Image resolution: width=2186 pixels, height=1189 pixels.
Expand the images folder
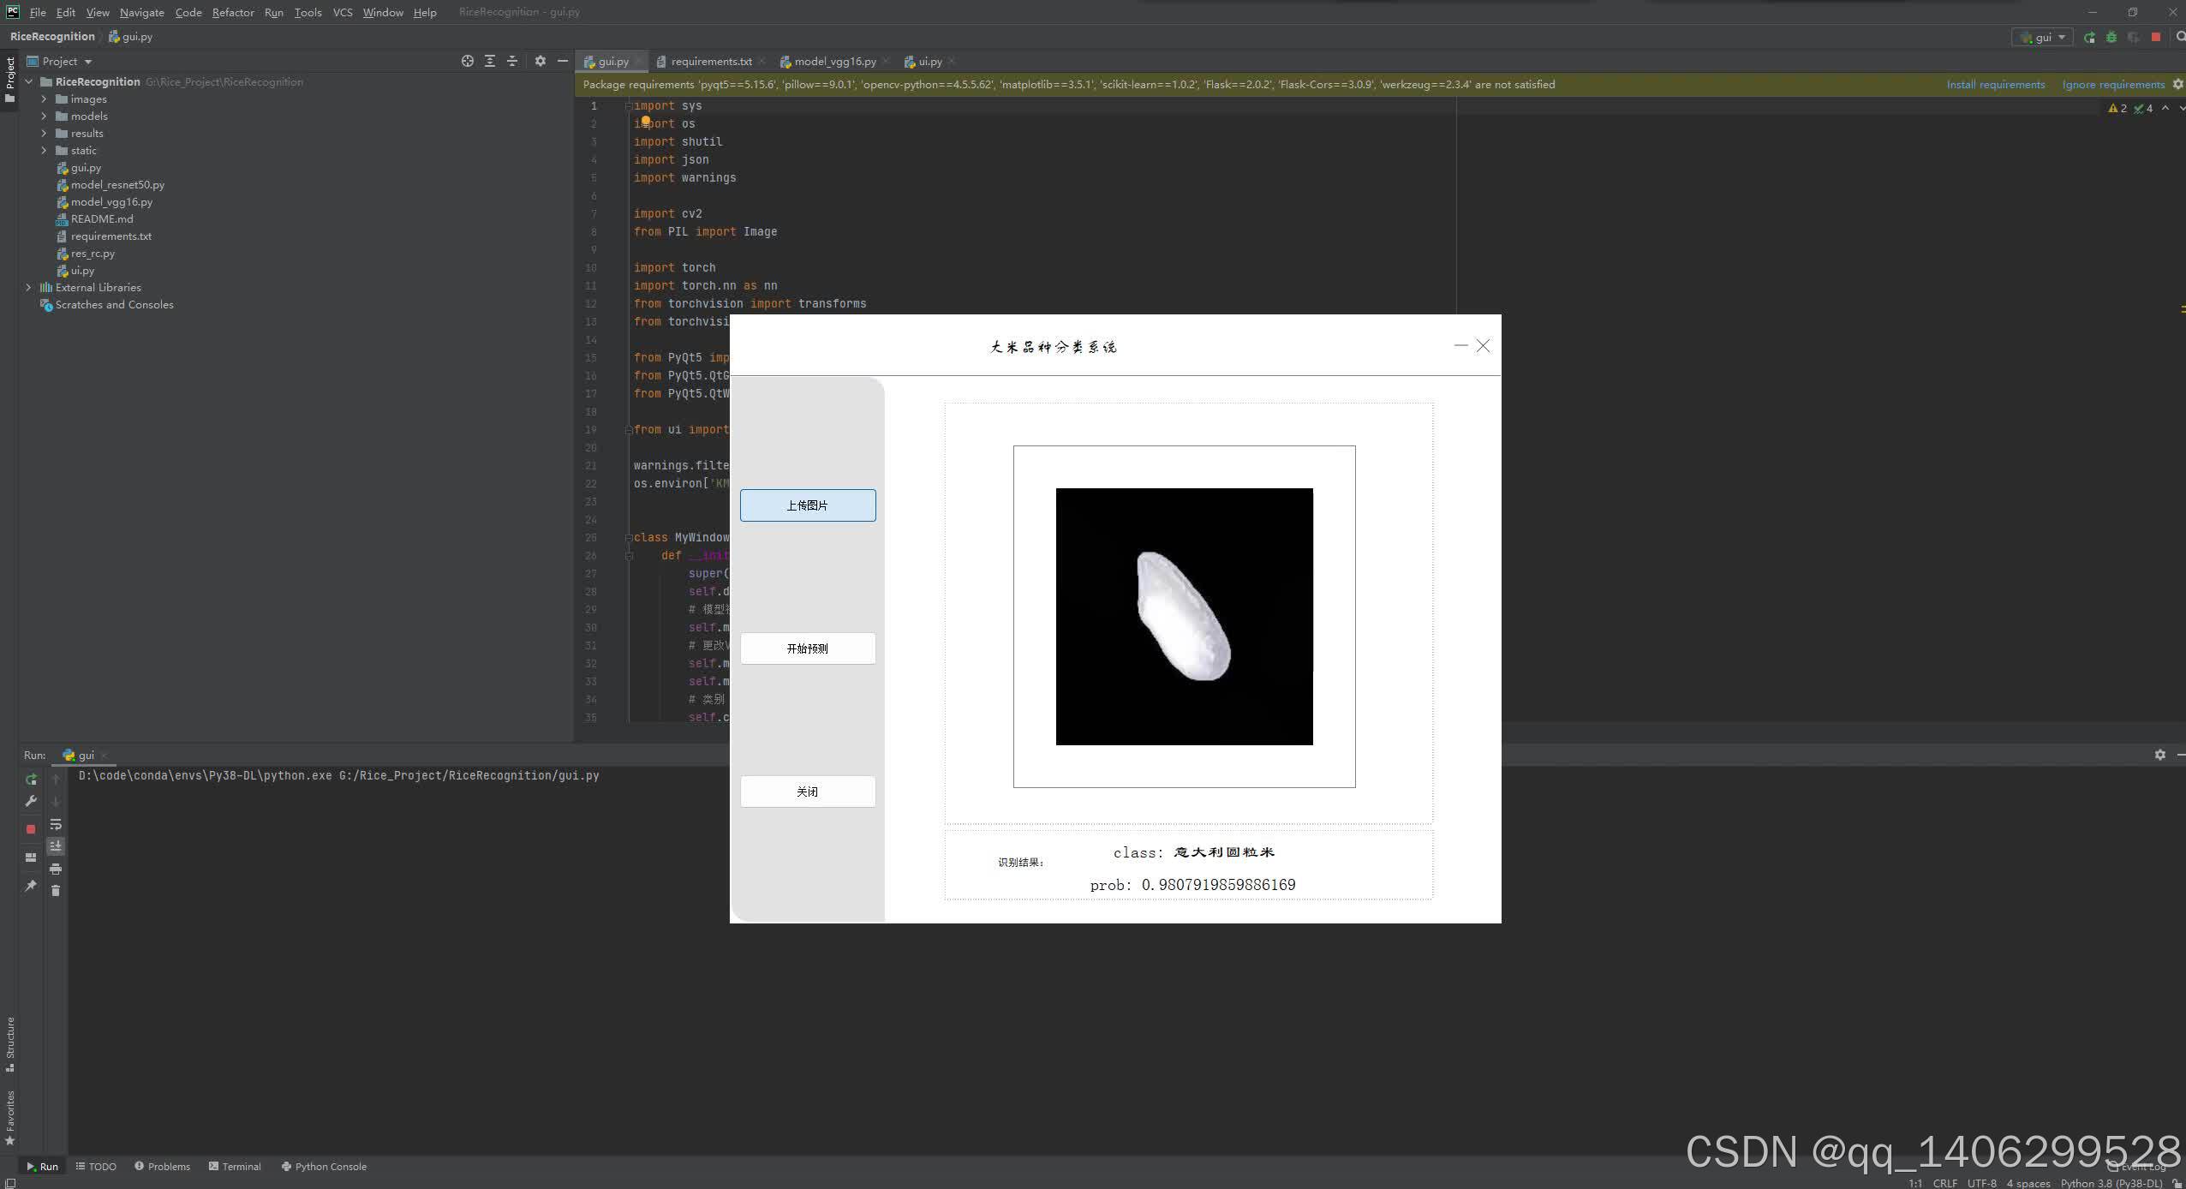44,99
